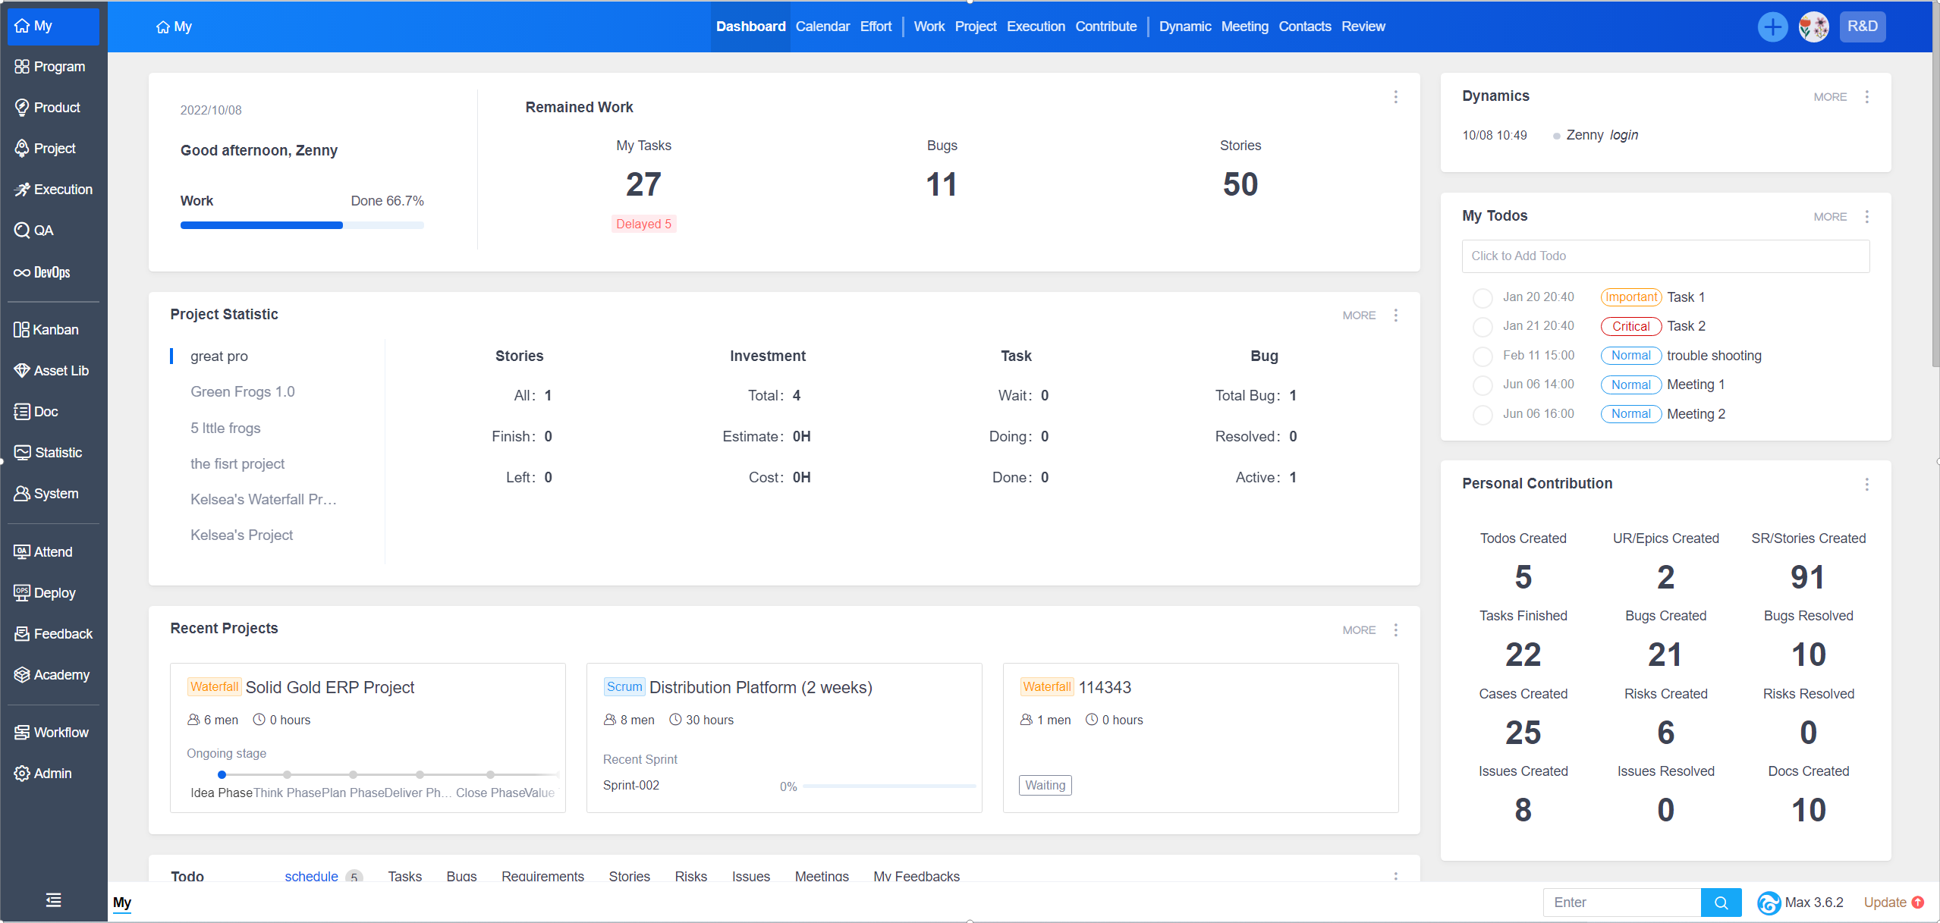Open the DevOps sidebar section

pos(42,272)
